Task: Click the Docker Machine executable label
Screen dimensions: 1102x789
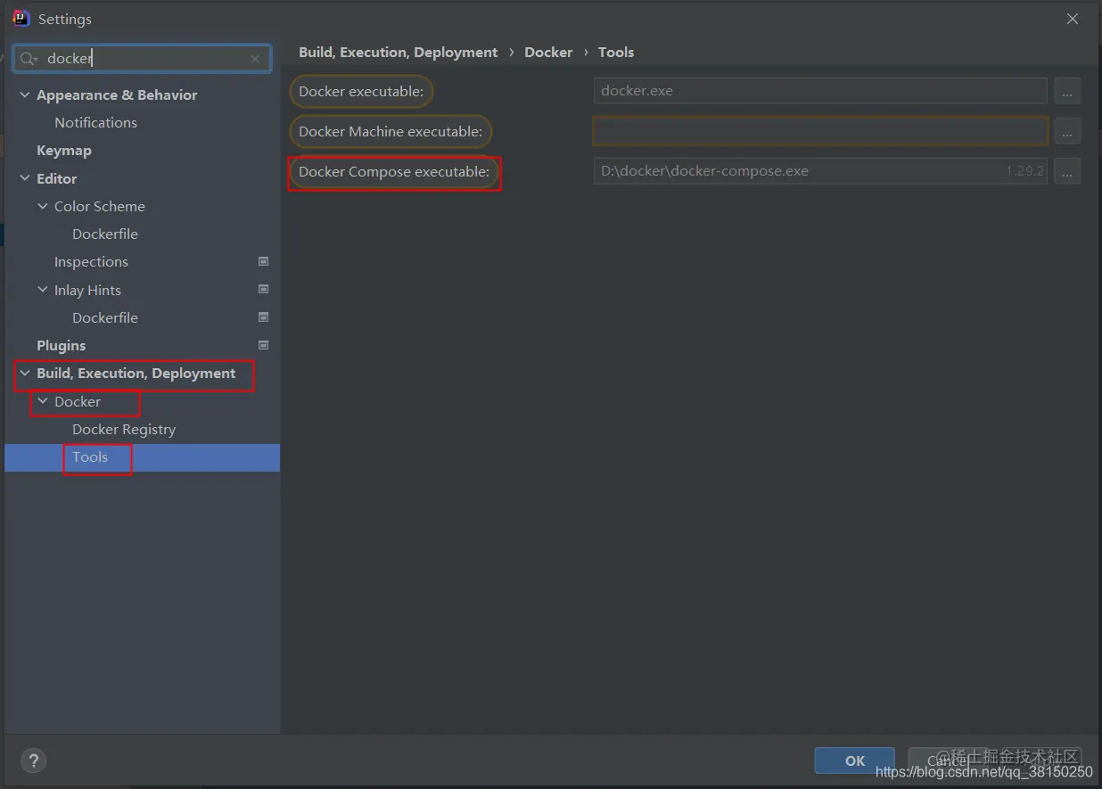Action: pos(391,131)
